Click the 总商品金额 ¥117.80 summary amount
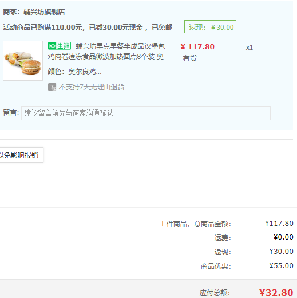This screenshot has height=298, width=297. tap(279, 223)
